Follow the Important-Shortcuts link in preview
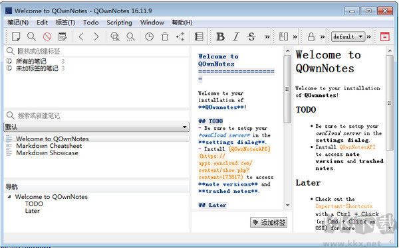This screenshot has height=248, width=399. click(344, 206)
